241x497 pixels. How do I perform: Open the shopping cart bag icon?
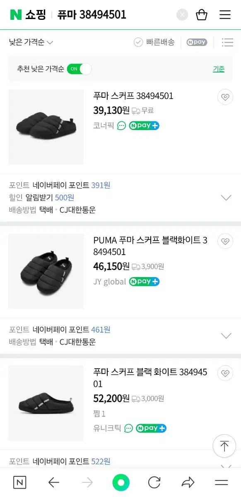tap(202, 14)
